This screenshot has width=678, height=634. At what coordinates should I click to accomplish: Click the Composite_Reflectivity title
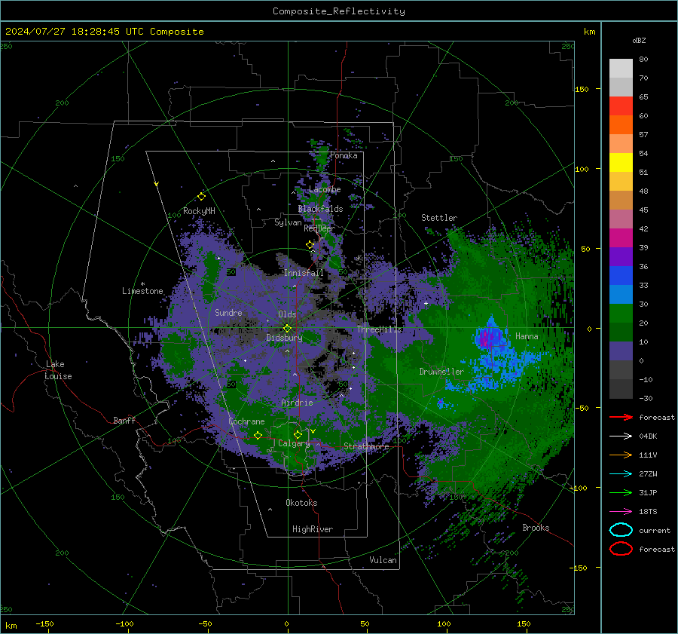point(339,11)
